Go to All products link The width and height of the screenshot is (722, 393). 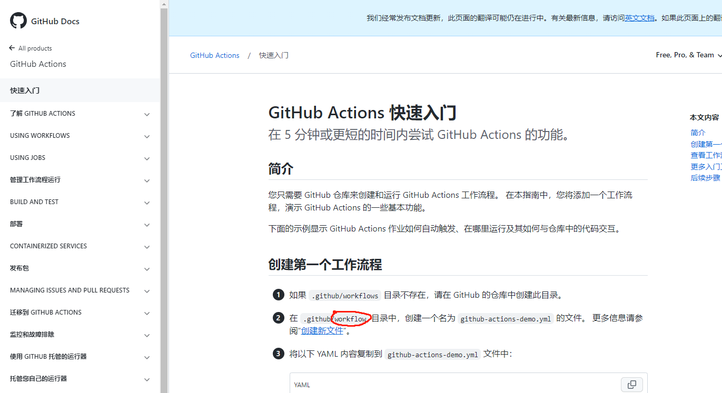[35, 48]
